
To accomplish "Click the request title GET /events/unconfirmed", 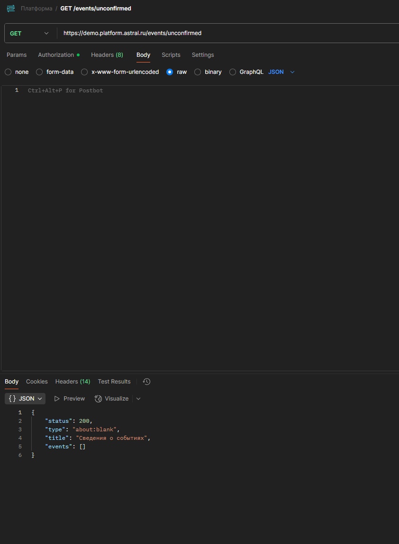I will [x=96, y=9].
